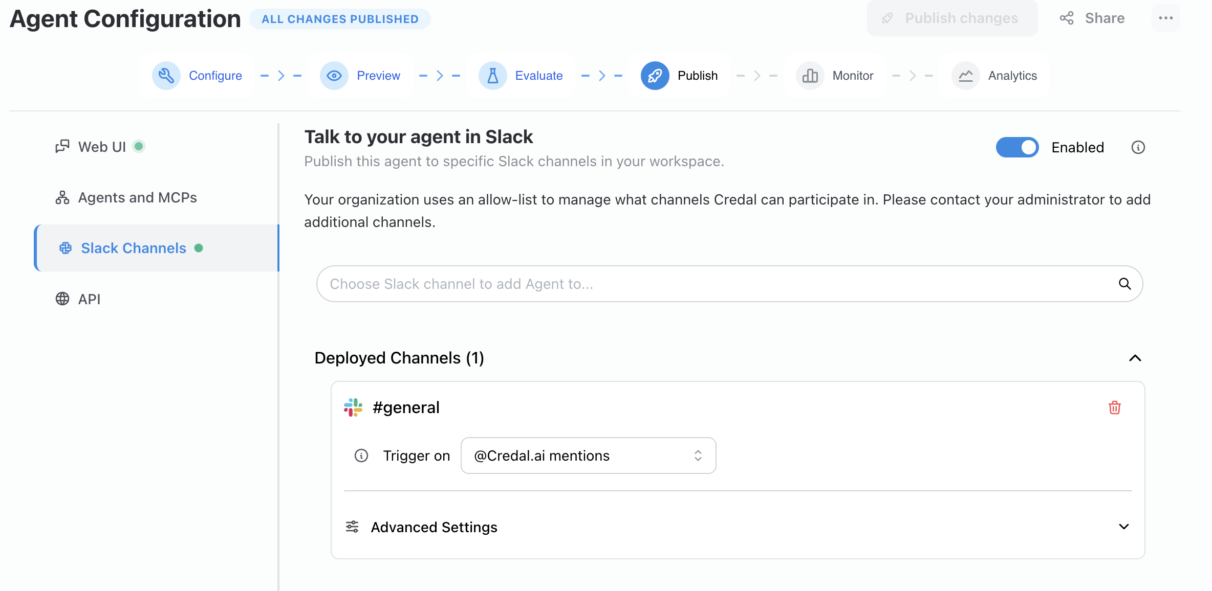Select Agents and MCPs in sidebar
Image resolution: width=1212 pixels, height=591 pixels.
click(137, 197)
